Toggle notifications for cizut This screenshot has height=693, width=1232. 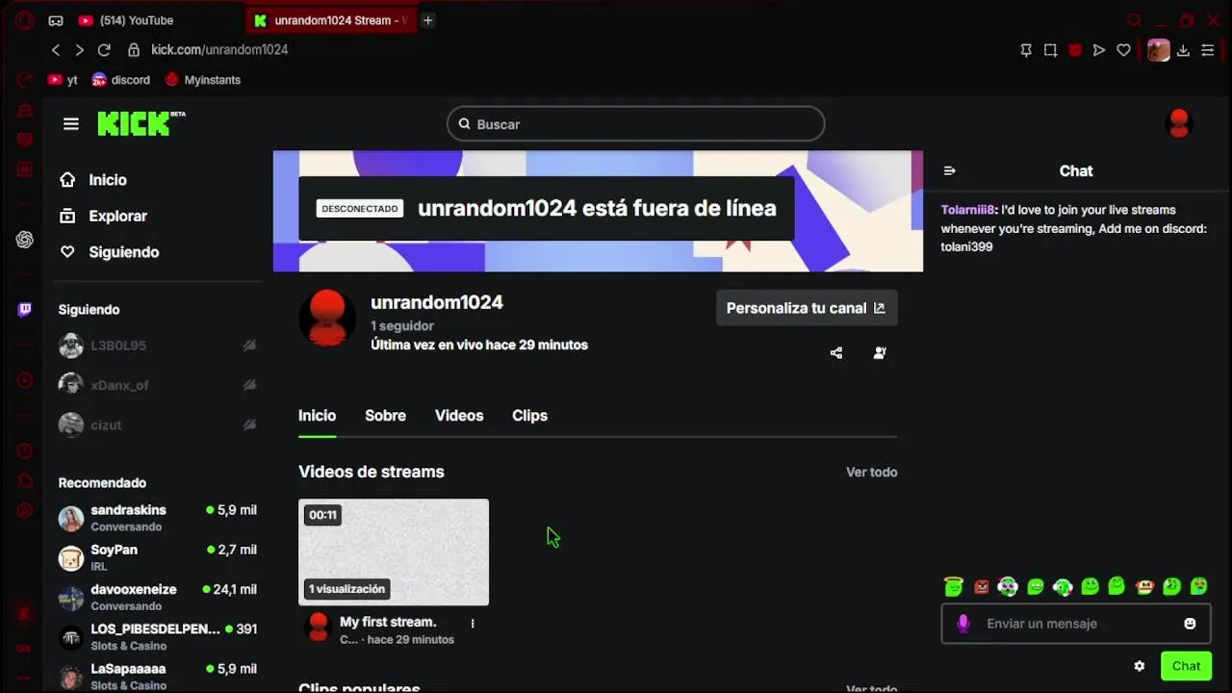point(249,424)
